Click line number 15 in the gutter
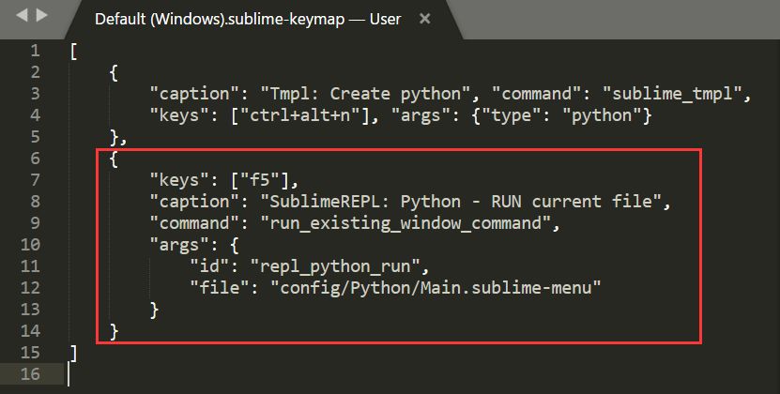The image size is (780, 394). point(30,353)
